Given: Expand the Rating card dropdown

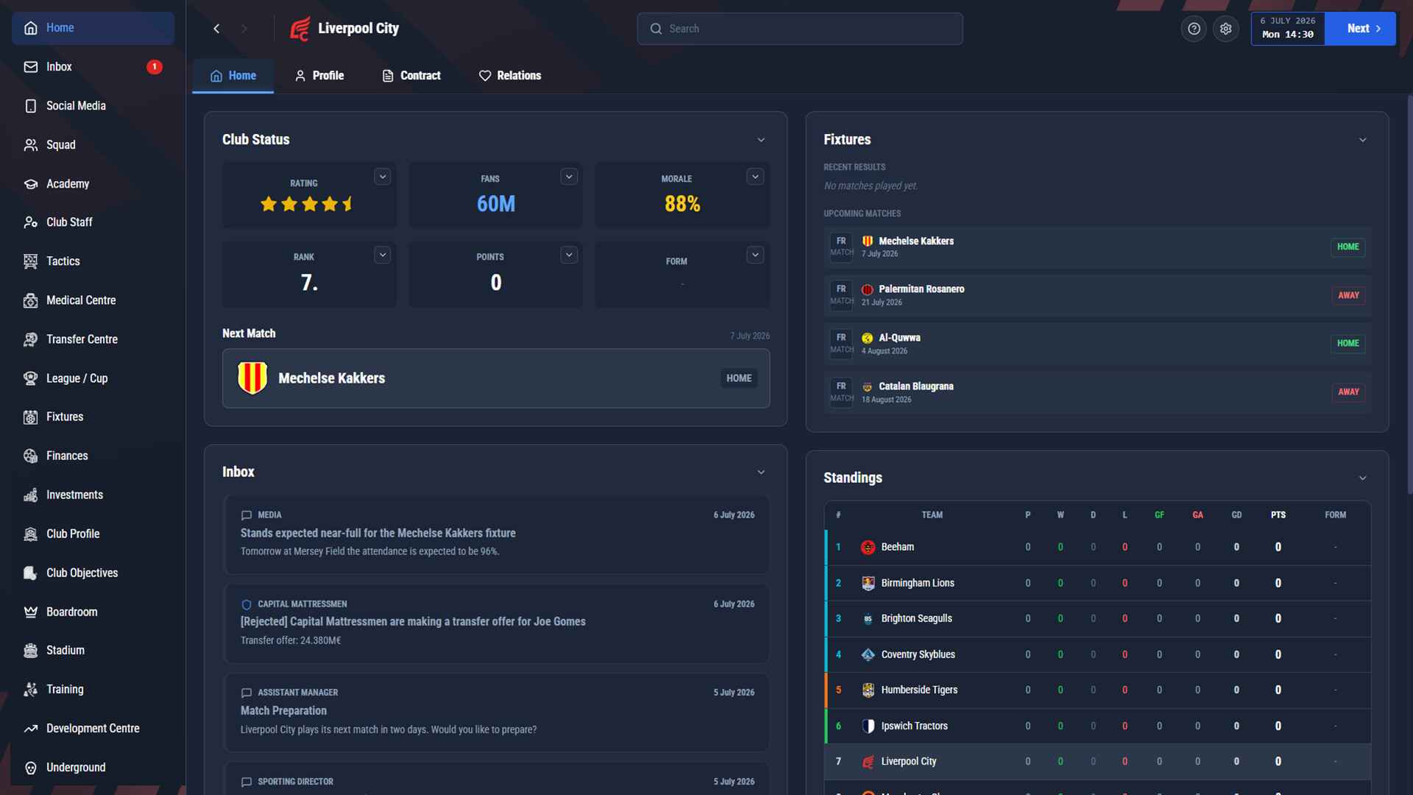Looking at the screenshot, I should click(x=382, y=177).
